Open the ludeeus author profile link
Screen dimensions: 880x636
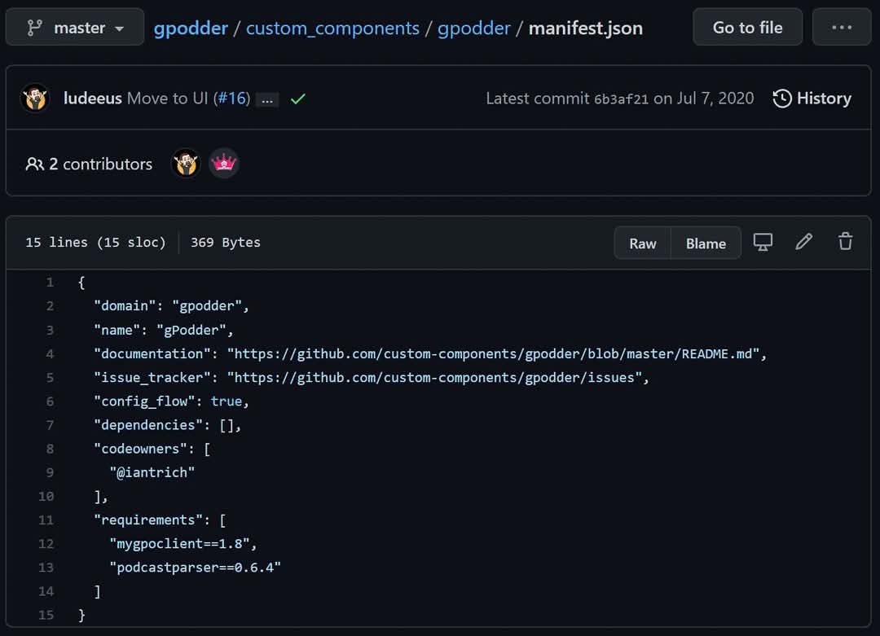pyautogui.click(x=93, y=99)
